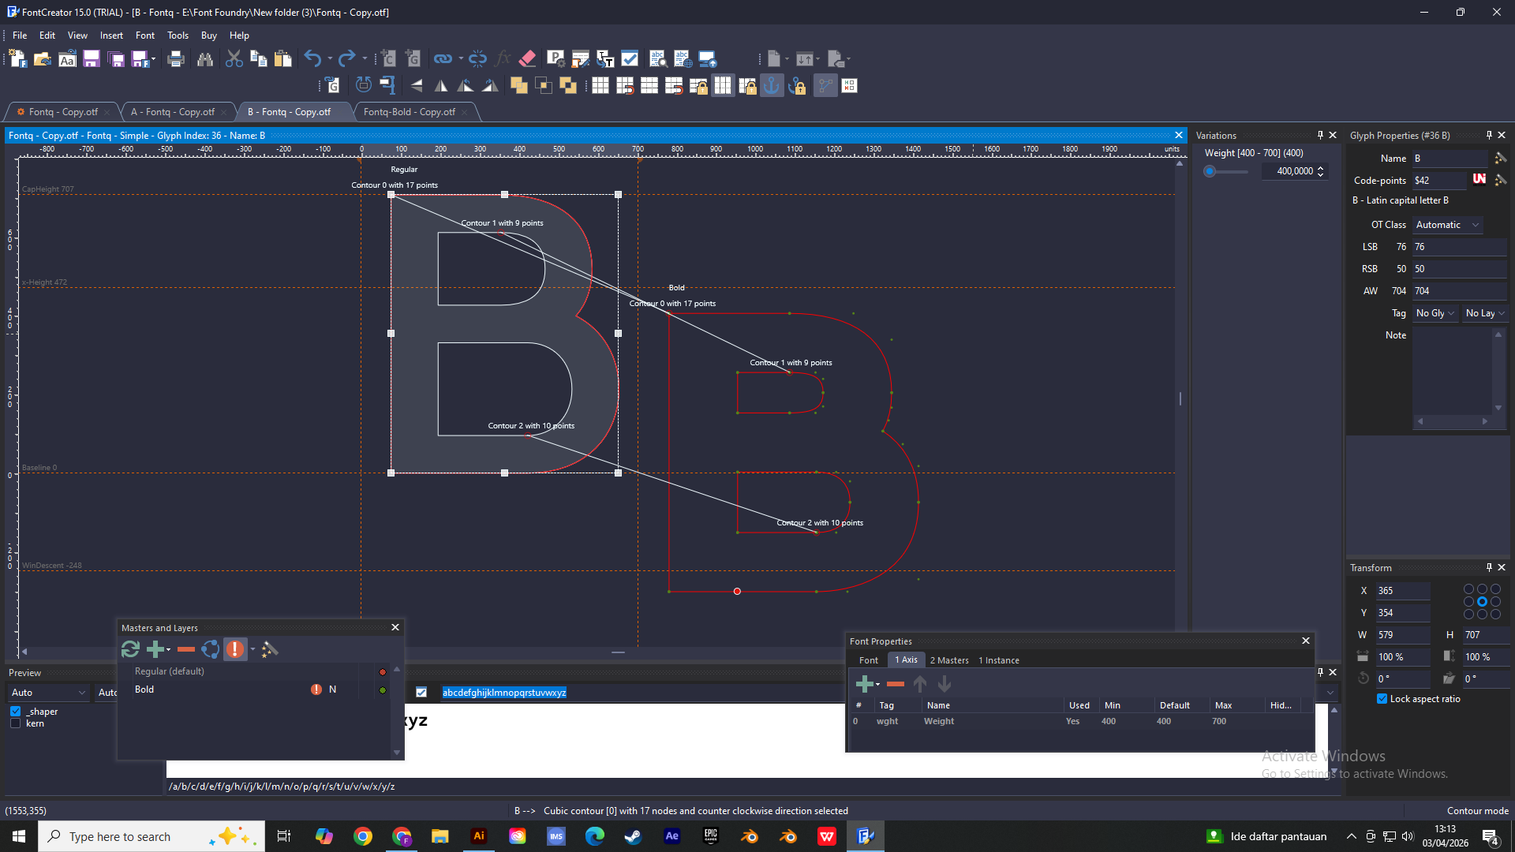Screen dimensions: 1515x852
Task: Open the Font menu
Action: pyautogui.click(x=144, y=35)
